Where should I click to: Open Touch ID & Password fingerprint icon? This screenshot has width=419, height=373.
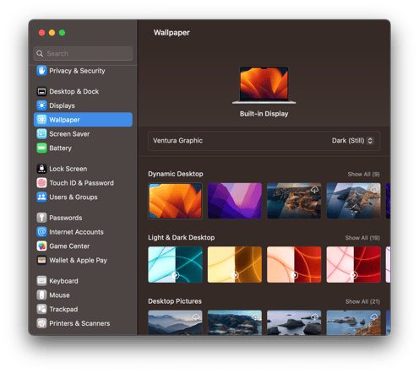[41, 183]
